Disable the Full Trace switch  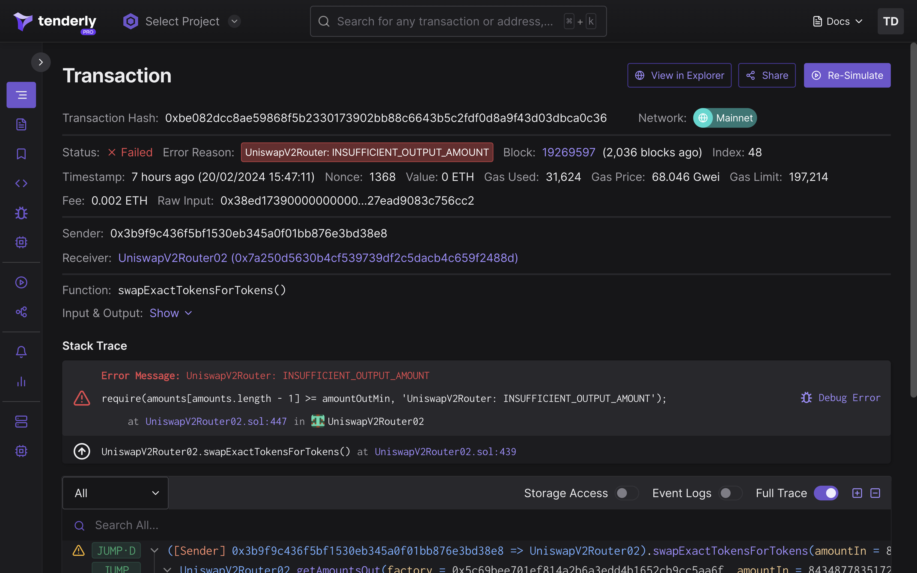click(826, 493)
